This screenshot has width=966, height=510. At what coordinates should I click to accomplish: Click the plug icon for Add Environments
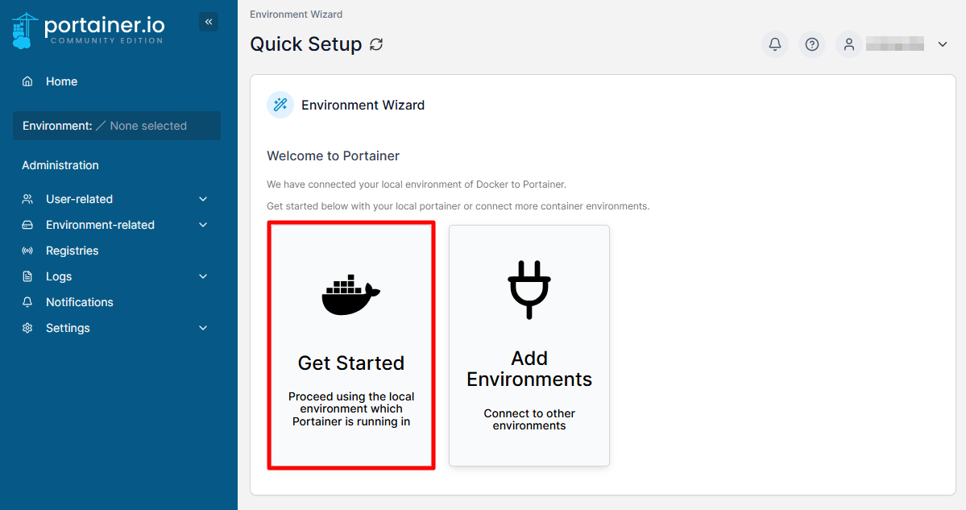pos(529,289)
